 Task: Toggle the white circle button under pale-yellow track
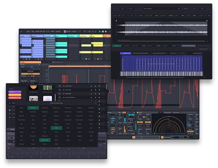tap(86, 59)
